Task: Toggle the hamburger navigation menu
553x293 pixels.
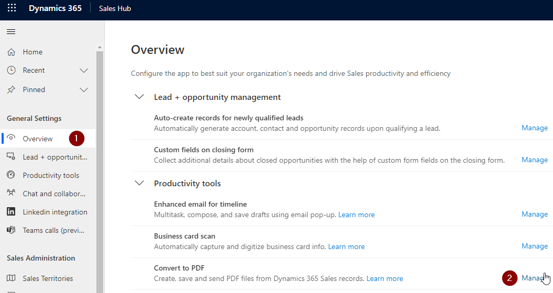Action: click(11, 32)
